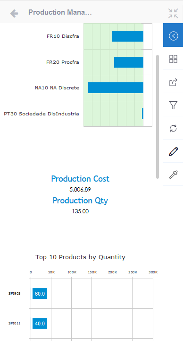Click the refresh data icon
Image resolution: width=183 pixels, height=341 pixels.
click(x=173, y=128)
